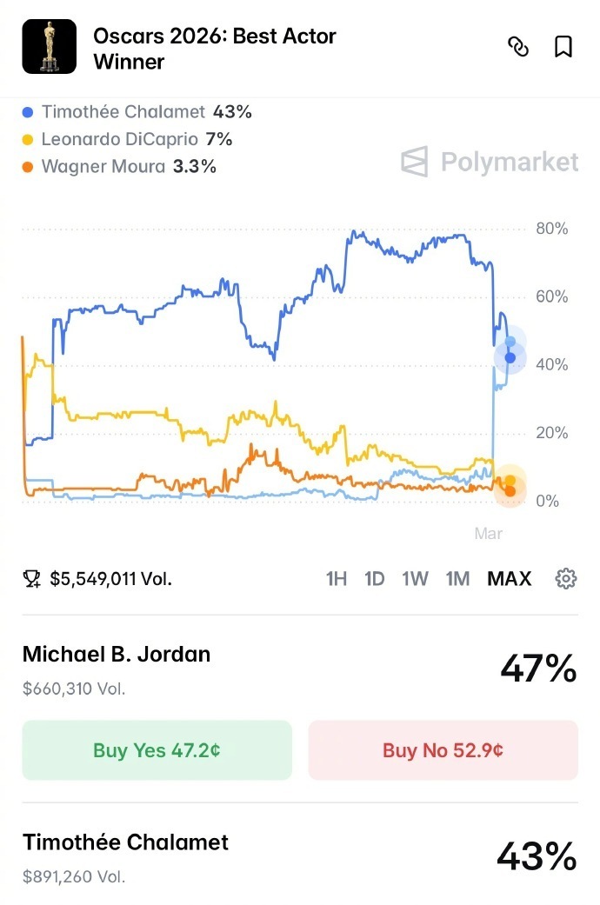This screenshot has height=905, width=600.
Task: Select the 1H time range
Action: (337, 579)
